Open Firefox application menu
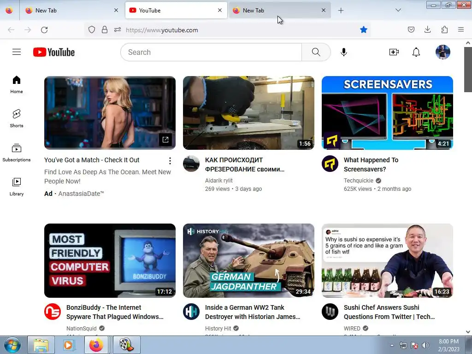Screen dimensions: 472x354 click(461, 29)
